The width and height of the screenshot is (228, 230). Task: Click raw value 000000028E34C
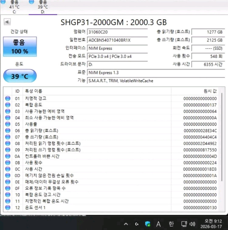pos(200,131)
